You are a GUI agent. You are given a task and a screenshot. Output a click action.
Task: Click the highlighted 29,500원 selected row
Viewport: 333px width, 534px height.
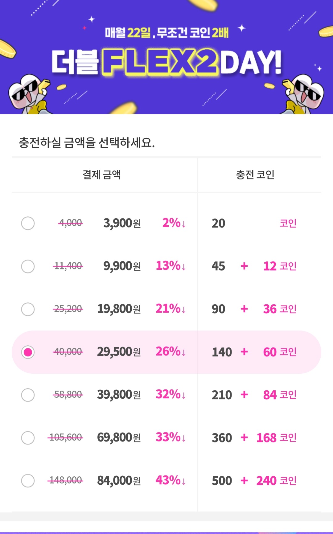pyautogui.click(x=166, y=352)
